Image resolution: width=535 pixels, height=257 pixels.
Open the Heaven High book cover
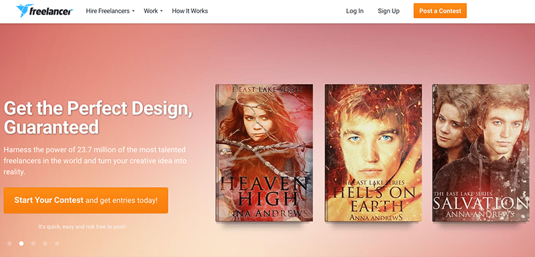pyautogui.click(x=264, y=153)
